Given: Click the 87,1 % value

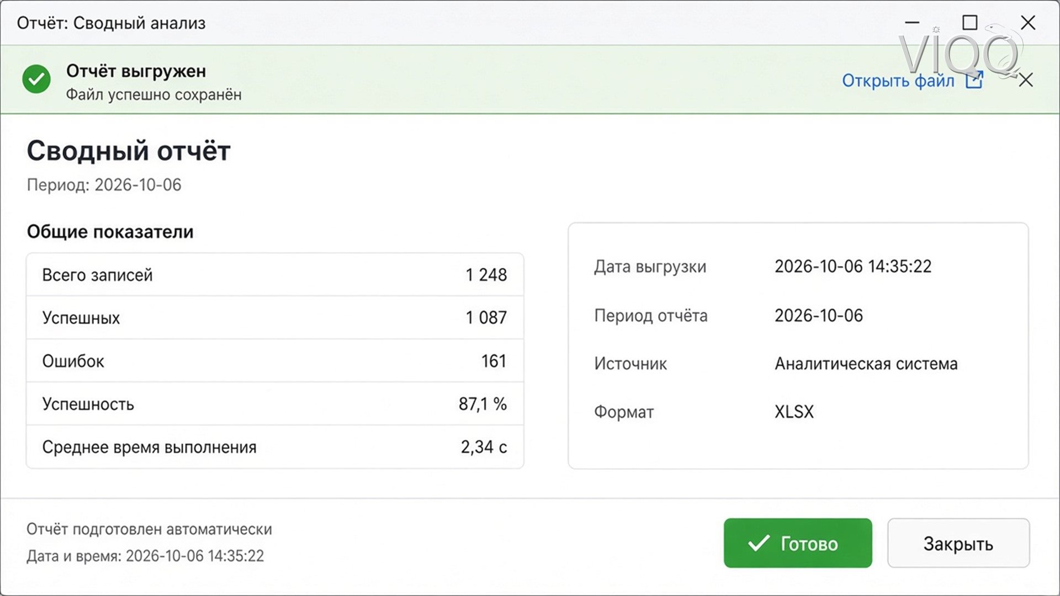Looking at the screenshot, I should 483,404.
